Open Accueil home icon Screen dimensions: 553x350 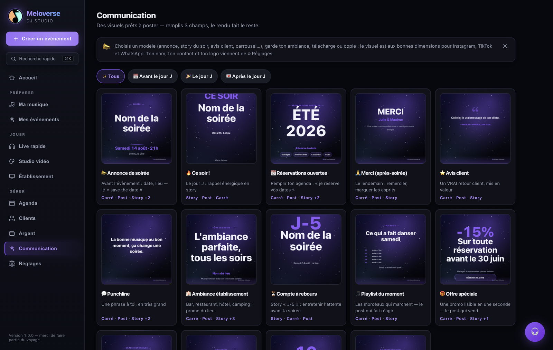click(x=12, y=78)
